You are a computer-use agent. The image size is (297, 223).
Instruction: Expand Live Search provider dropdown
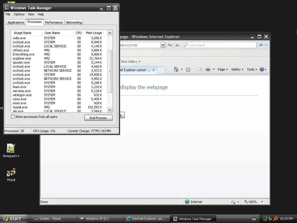point(266,45)
